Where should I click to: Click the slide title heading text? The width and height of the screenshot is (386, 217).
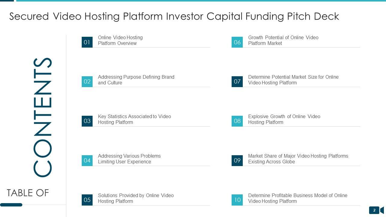click(174, 16)
